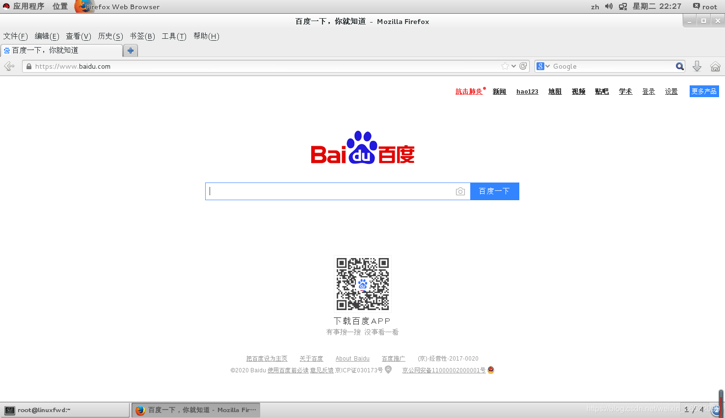Click the 百度推广 footer link
The width and height of the screenshot is (725, 418).
click(394, 359)
